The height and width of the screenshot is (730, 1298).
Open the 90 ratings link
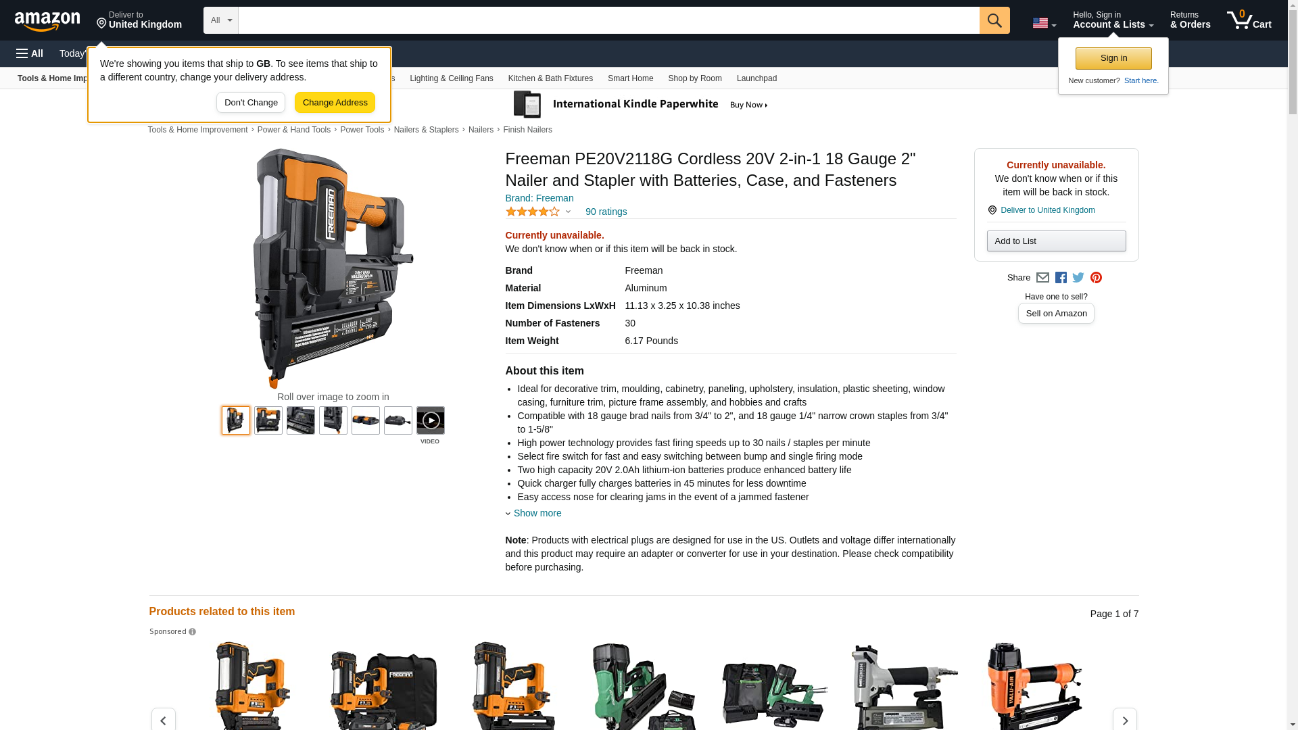[606, 212]
